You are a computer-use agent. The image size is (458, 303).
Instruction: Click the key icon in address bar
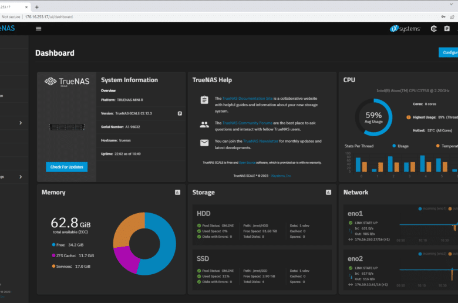point(443,17)
